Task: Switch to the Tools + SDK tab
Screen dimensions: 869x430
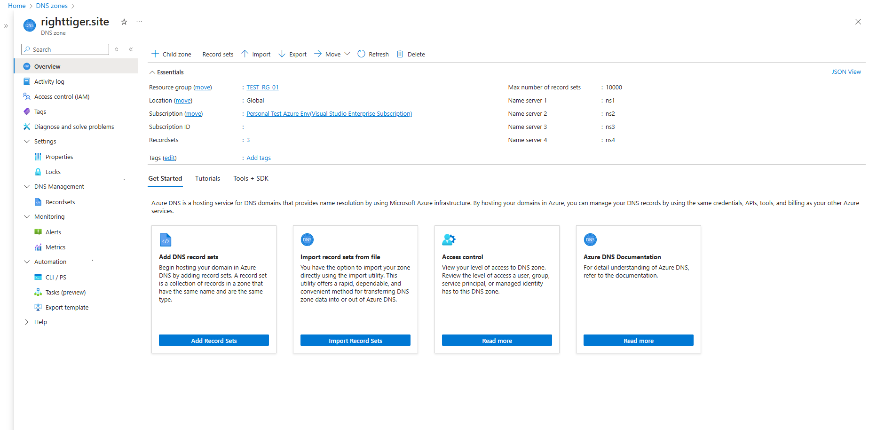Action: pos(251,178)
